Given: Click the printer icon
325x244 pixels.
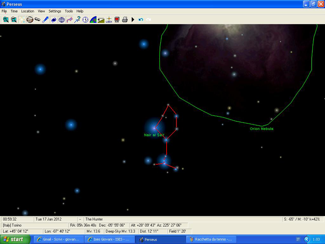Looking at the screenshot, I should pos(125,20).
